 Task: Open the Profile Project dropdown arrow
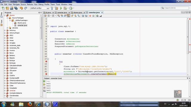(x=74, y=8)
